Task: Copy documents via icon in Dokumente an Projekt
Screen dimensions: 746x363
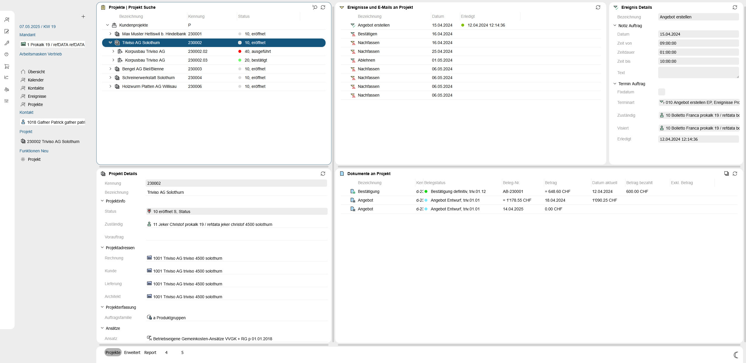Action: point(726,173)
